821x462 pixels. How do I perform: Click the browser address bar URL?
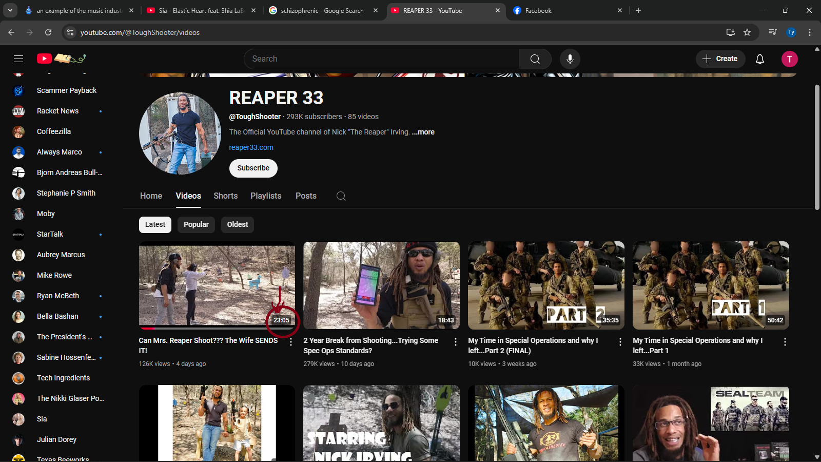click(x=140, y=32)
